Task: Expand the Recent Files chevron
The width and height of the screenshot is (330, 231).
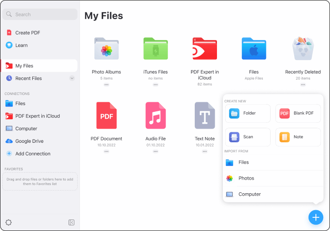Action: (72, 78)
